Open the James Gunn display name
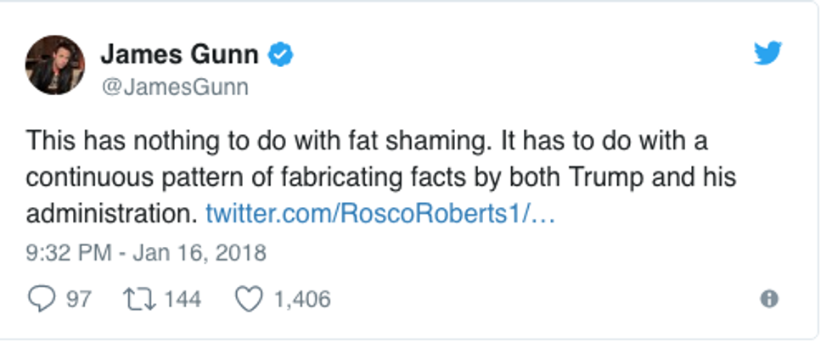Image resolution: width=832 pixels, height=348 pixels. [179, 55]
